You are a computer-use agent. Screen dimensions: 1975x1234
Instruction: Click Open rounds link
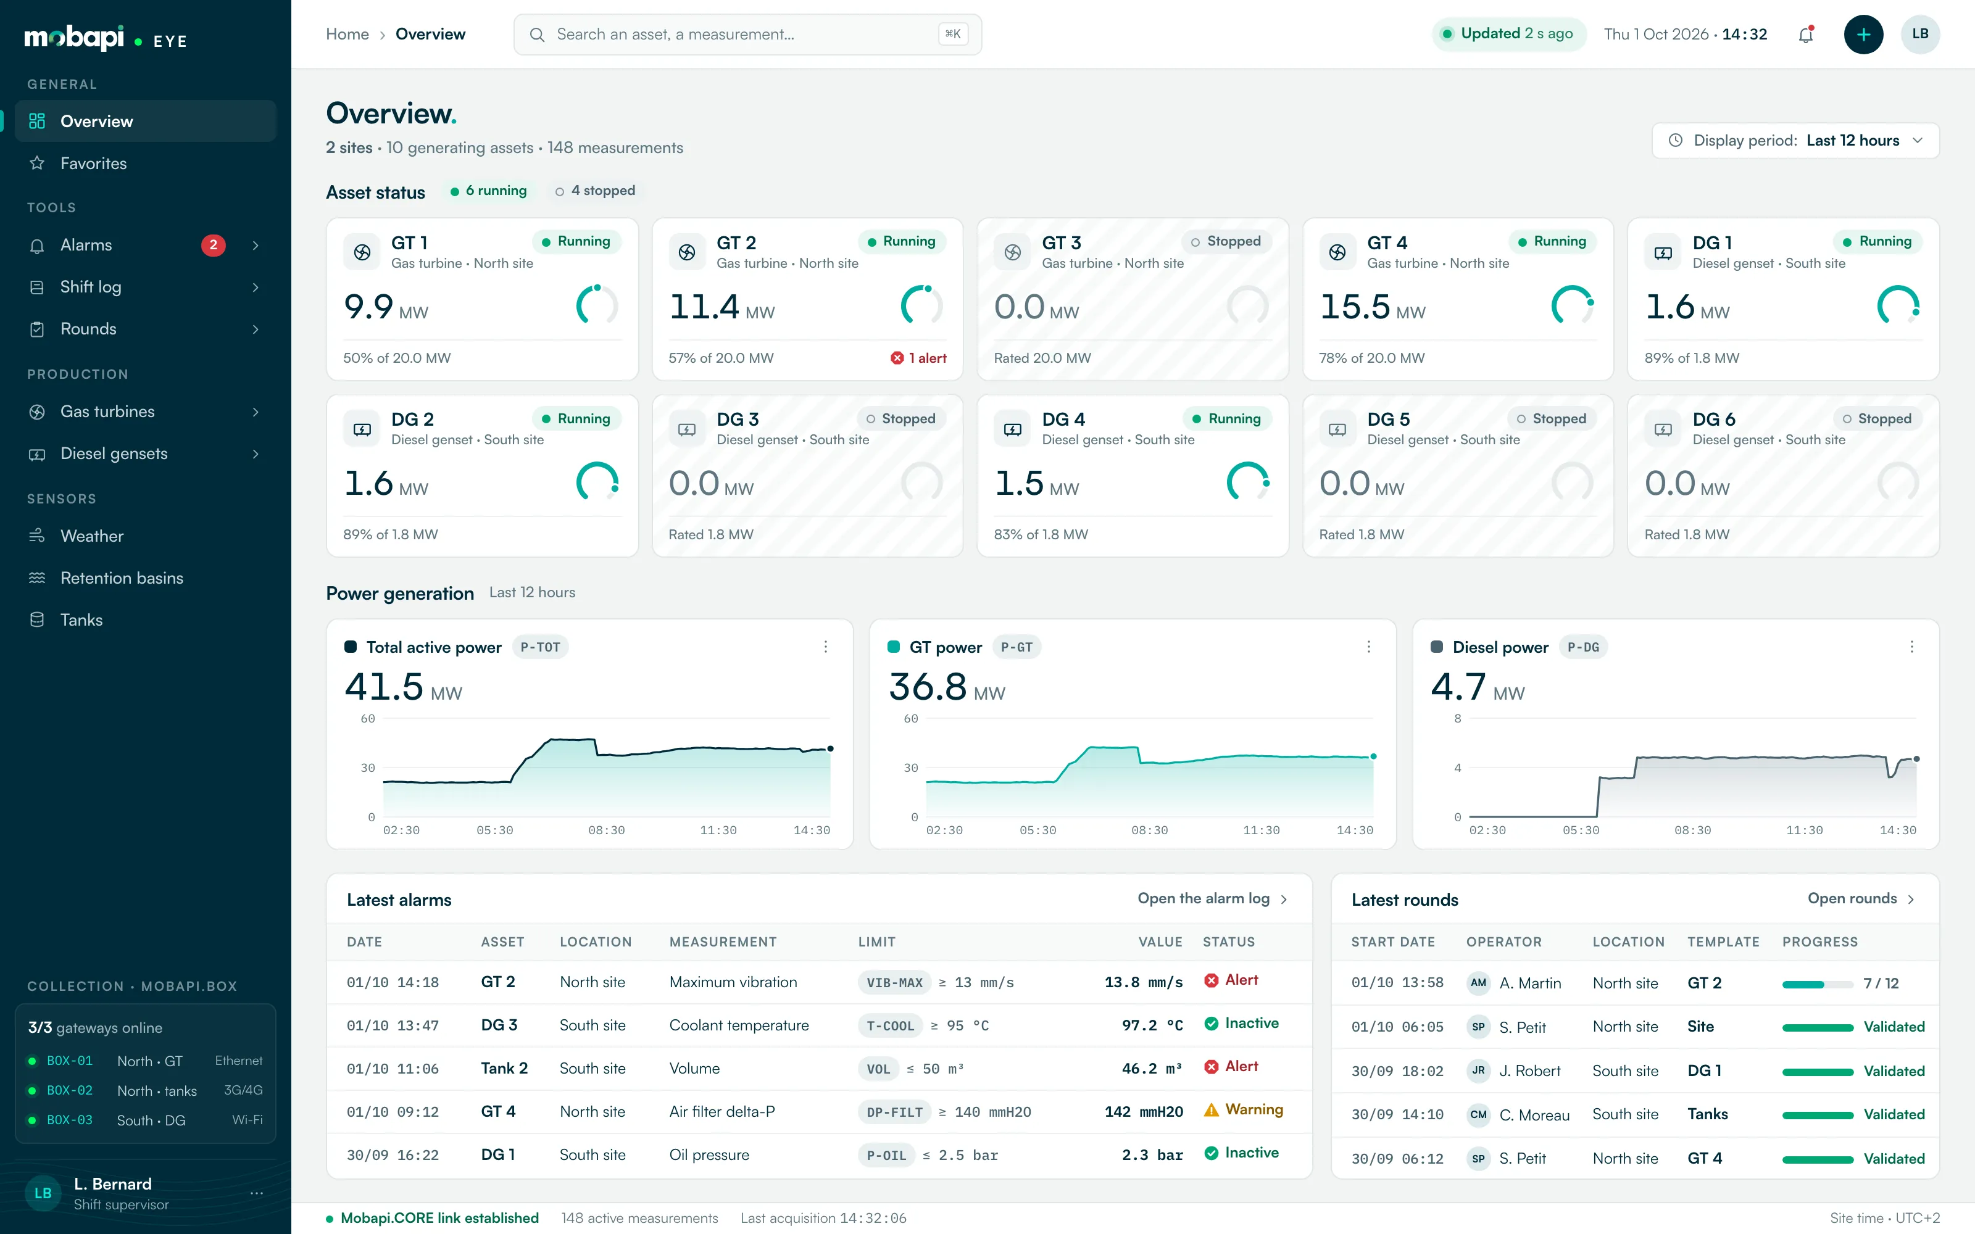click(x=1861, y=898)
